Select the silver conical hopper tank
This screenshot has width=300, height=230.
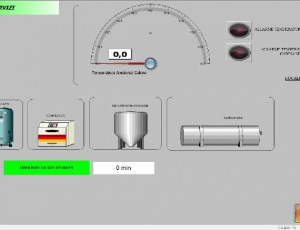131,130
